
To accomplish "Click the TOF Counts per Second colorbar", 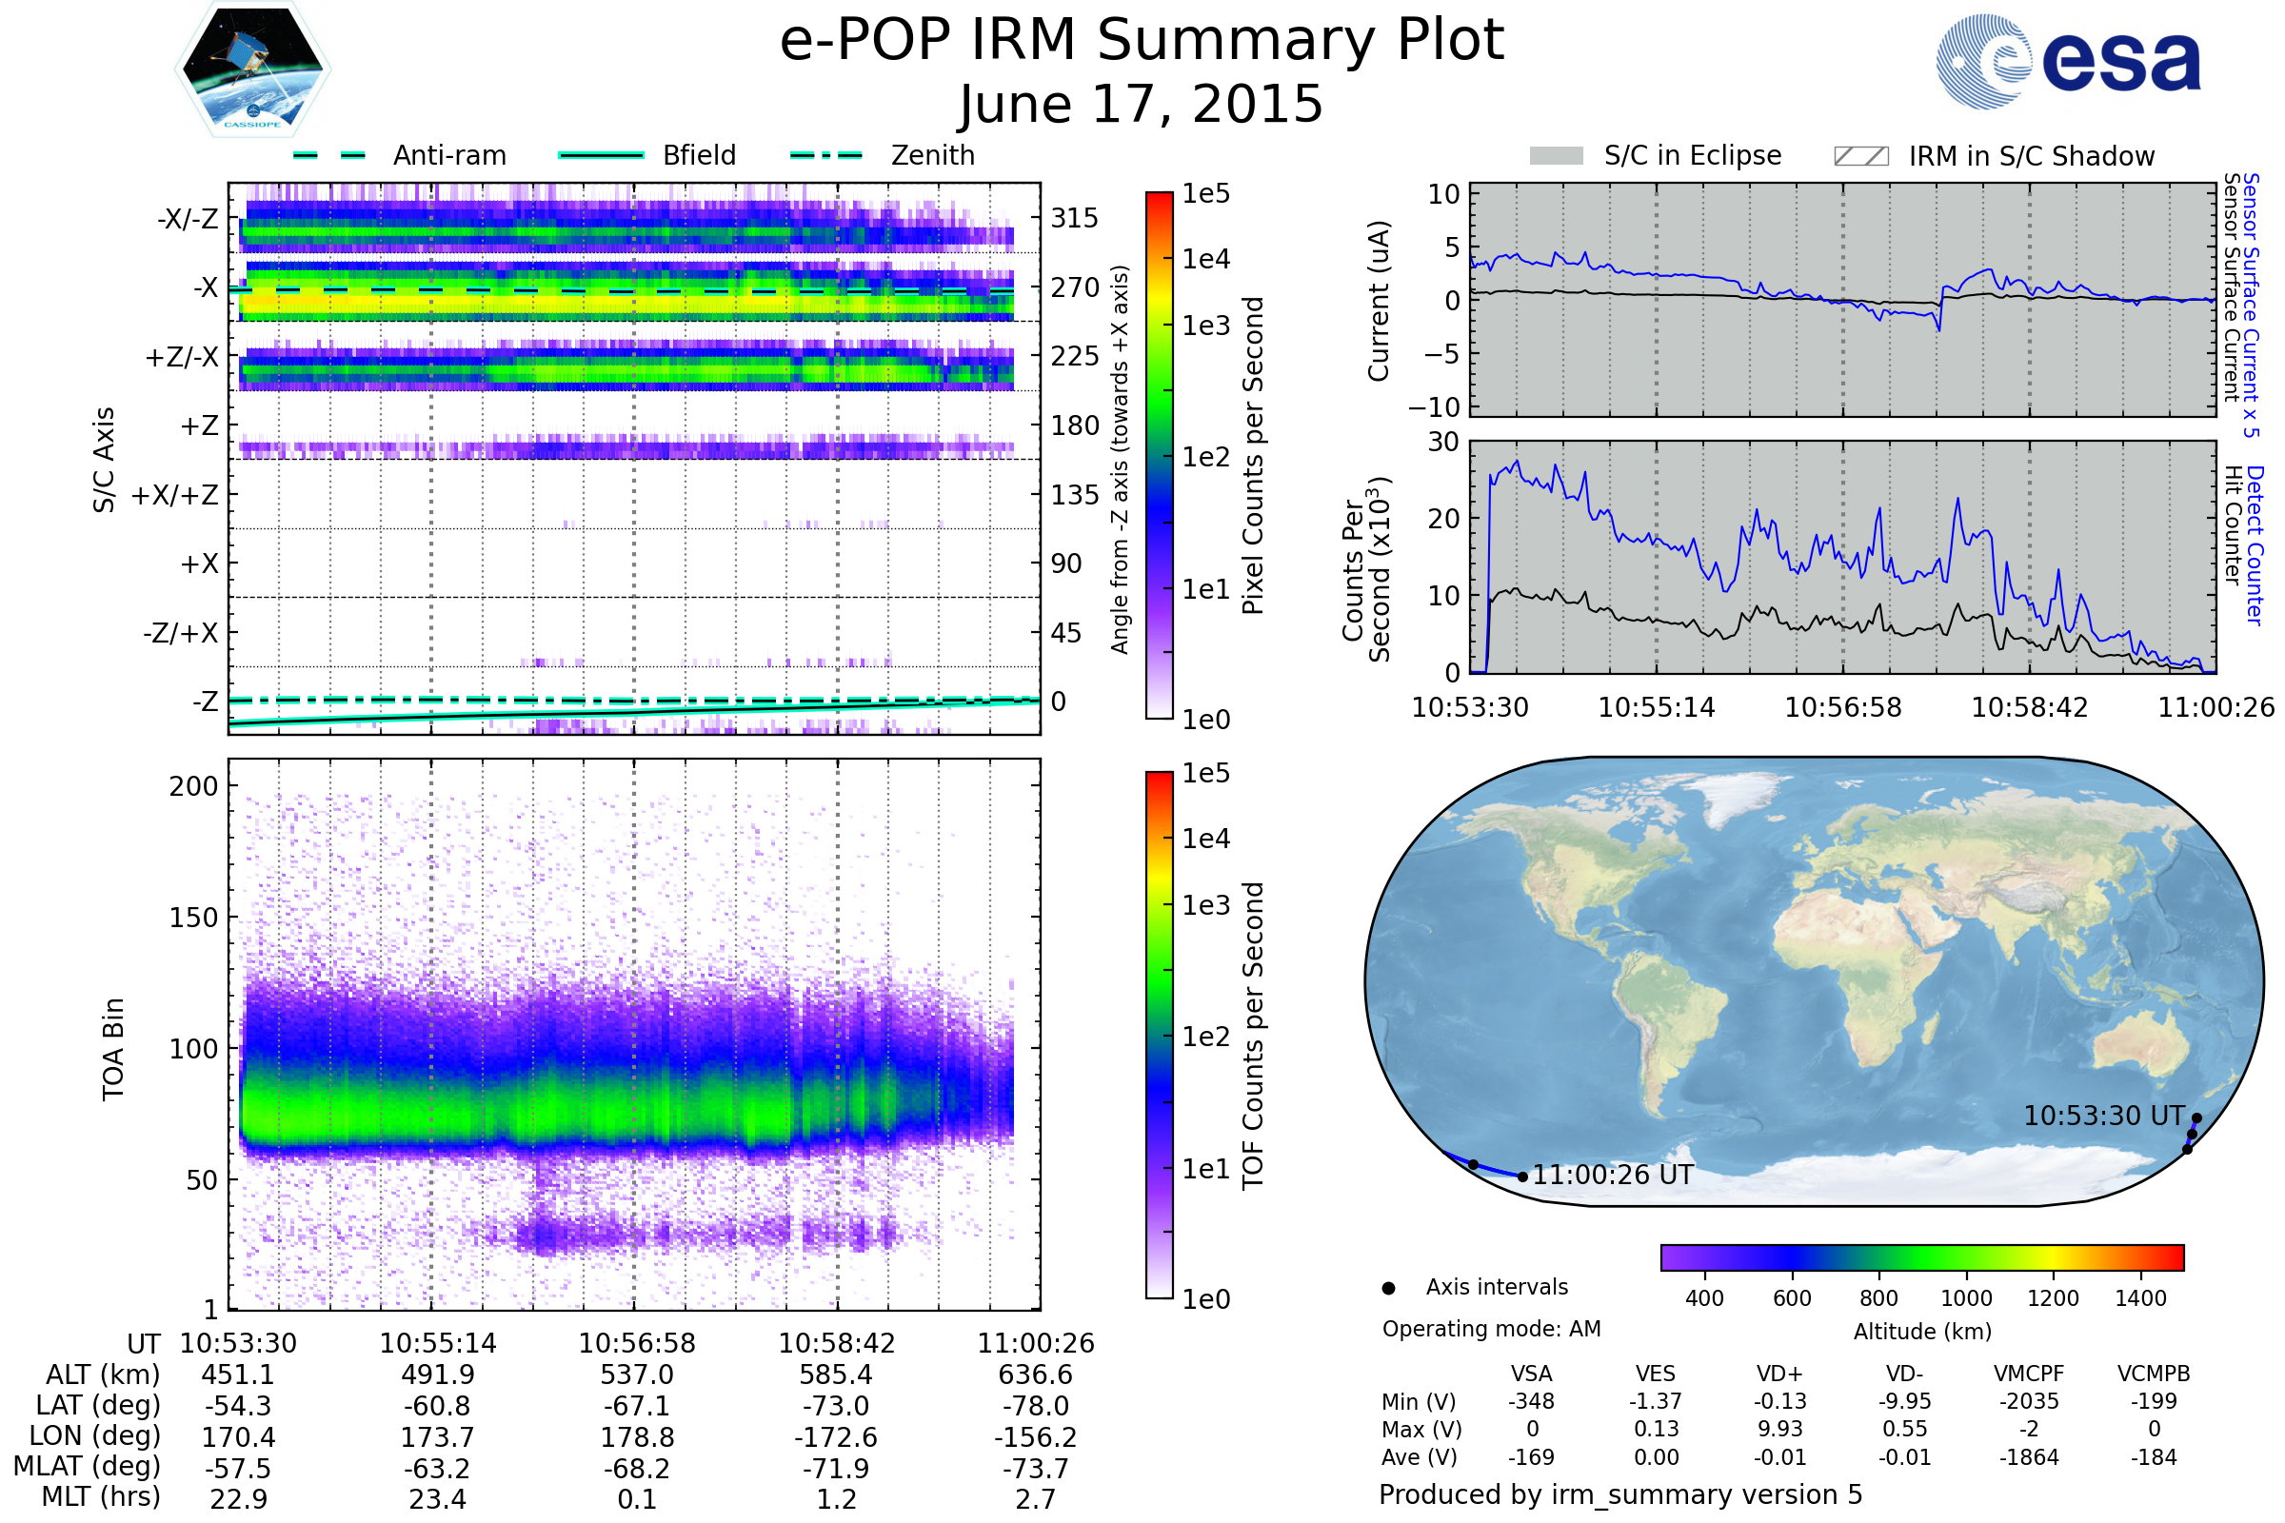I will click(1159, 1035).
